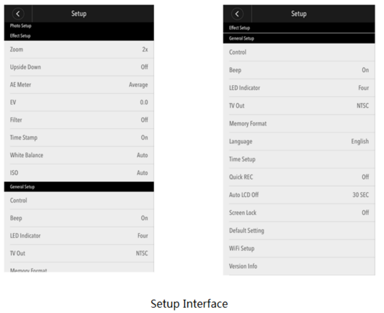Tap Photo Setup section header
The image size is (384, 313).
(21, 26)
